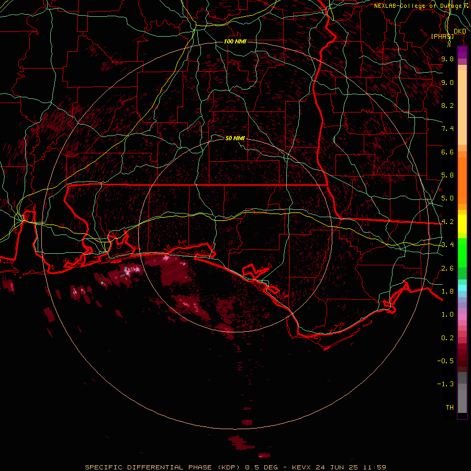Click the "TH" label on the color scale
This screenshot has height=471, width=471.
click(450, 408)
